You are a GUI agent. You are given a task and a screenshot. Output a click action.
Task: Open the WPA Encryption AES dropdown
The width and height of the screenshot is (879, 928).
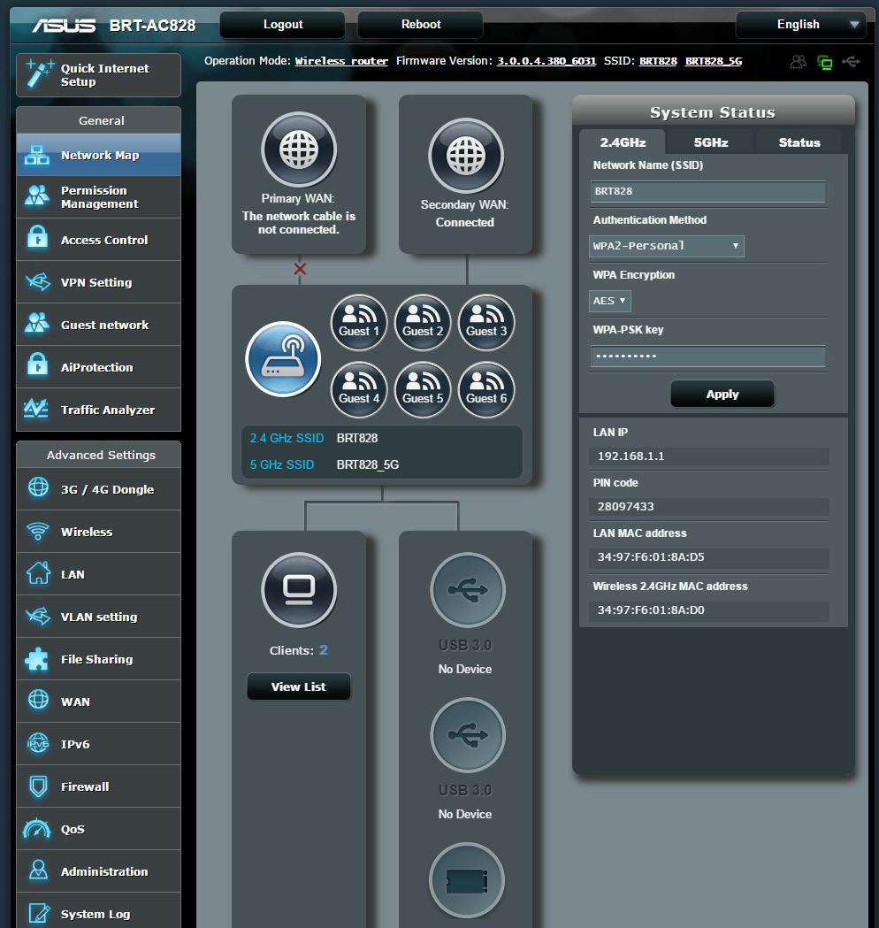[x=610, y=301]
